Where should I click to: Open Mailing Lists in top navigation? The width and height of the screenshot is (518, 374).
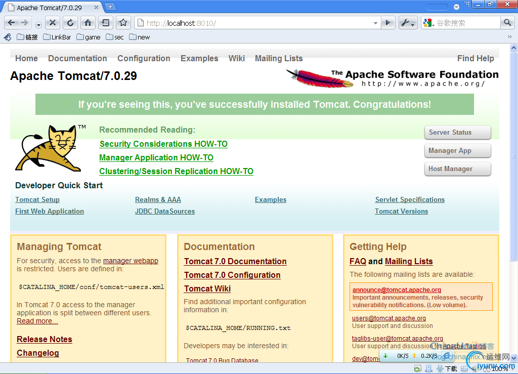click(279, 59)
